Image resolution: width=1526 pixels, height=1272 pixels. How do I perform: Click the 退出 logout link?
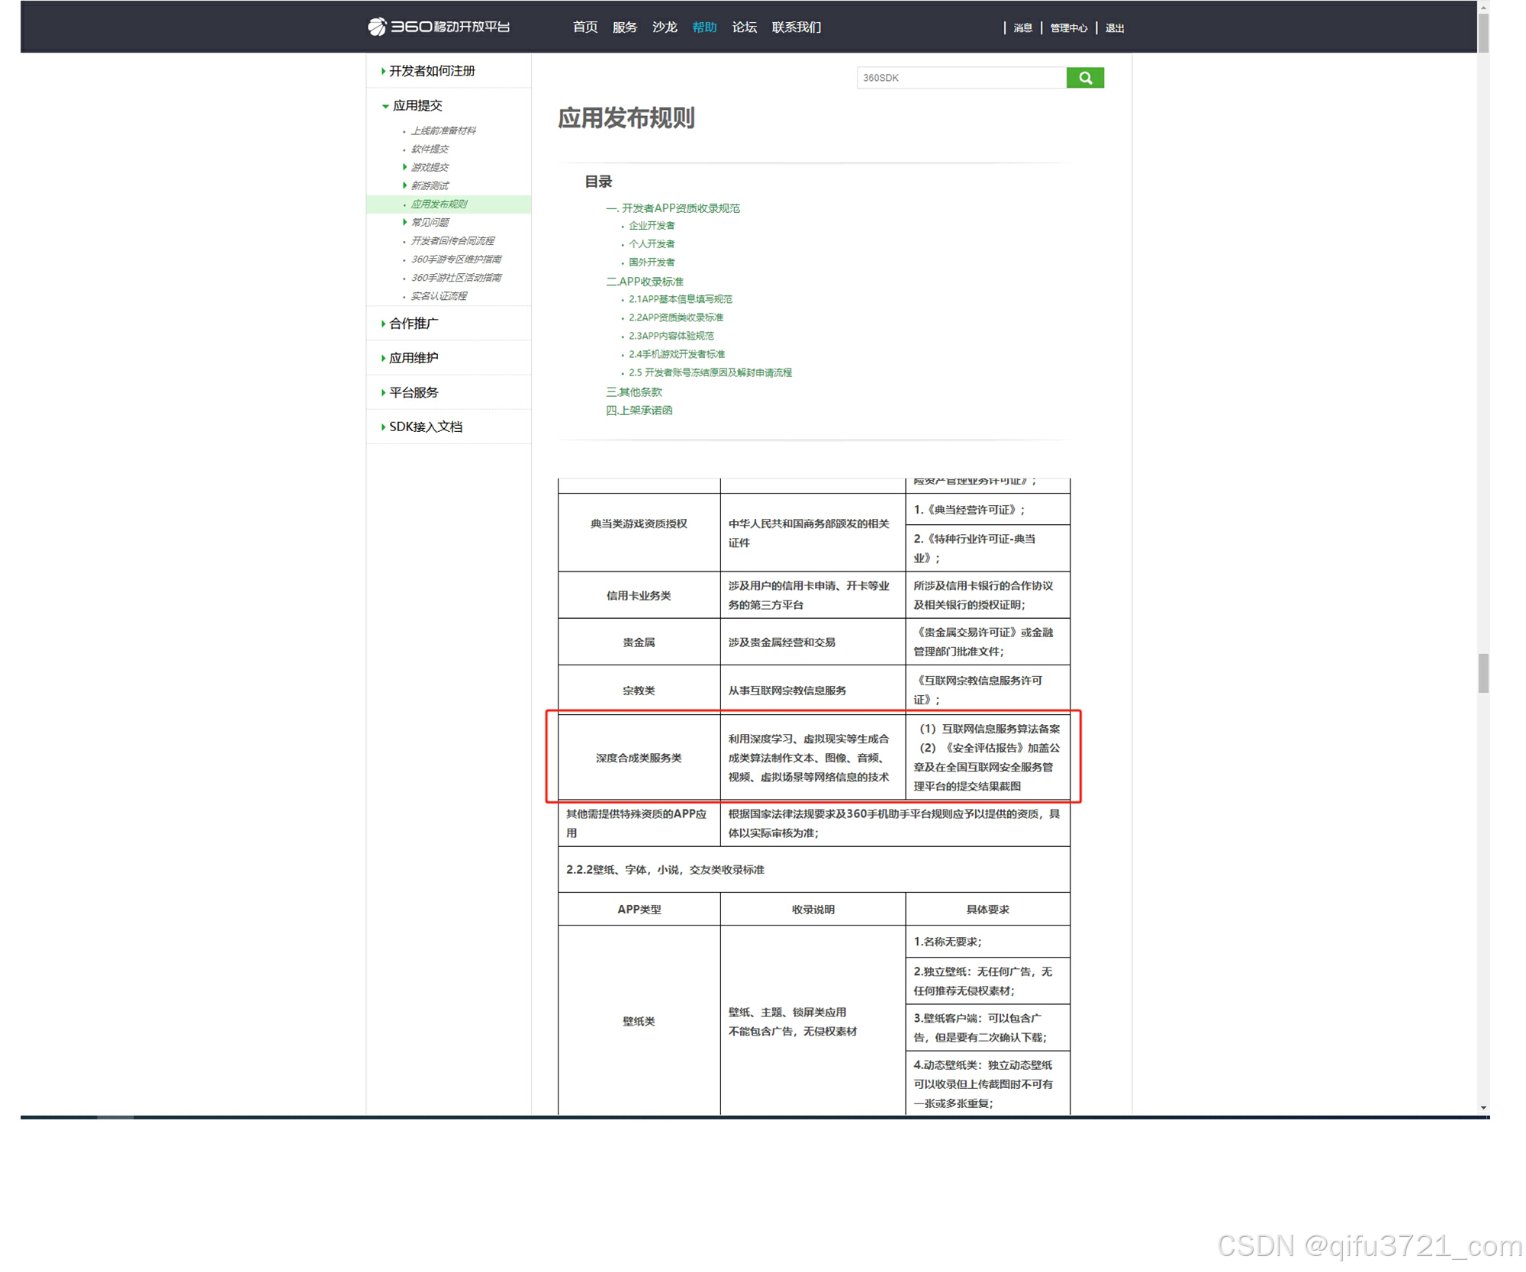[1114, 28]
